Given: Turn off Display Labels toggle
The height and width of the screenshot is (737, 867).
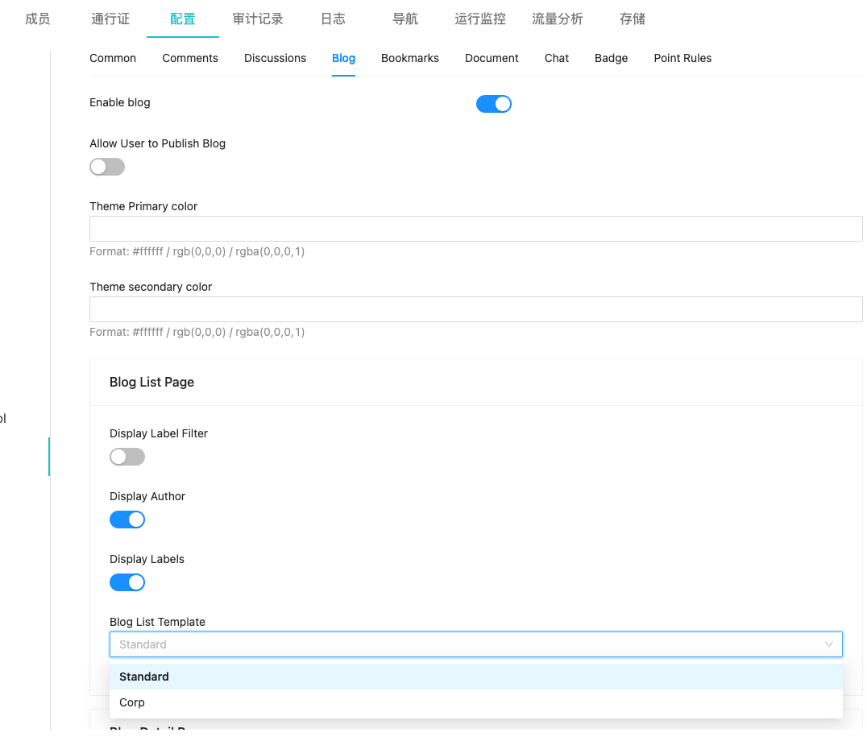Looking at the screenshot, I should pyautogui.click(x=127, y=582).
